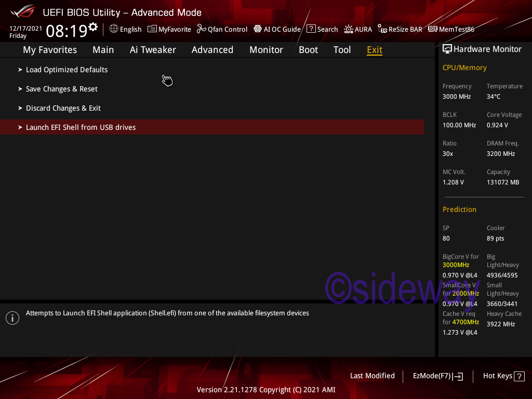Viewport: 532px width, 399px height.
Task: Open the Tool tab
Action: tap(342, 50)
